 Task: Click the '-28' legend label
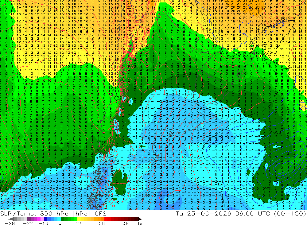(10, 223)
